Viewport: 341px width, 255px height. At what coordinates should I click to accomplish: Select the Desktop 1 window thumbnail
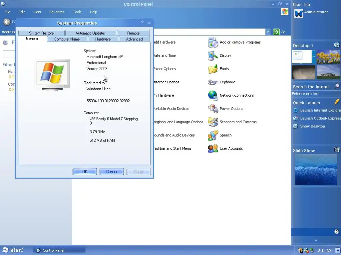click(x=302, y=56)
